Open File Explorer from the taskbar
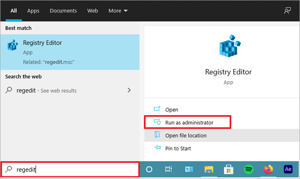Screen dimensions: 300x179 209,169
